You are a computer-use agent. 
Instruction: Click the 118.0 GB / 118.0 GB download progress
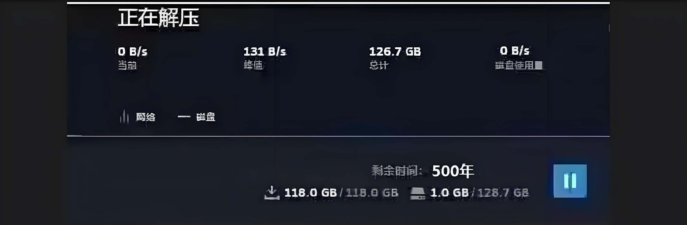(x=341, y=192)
